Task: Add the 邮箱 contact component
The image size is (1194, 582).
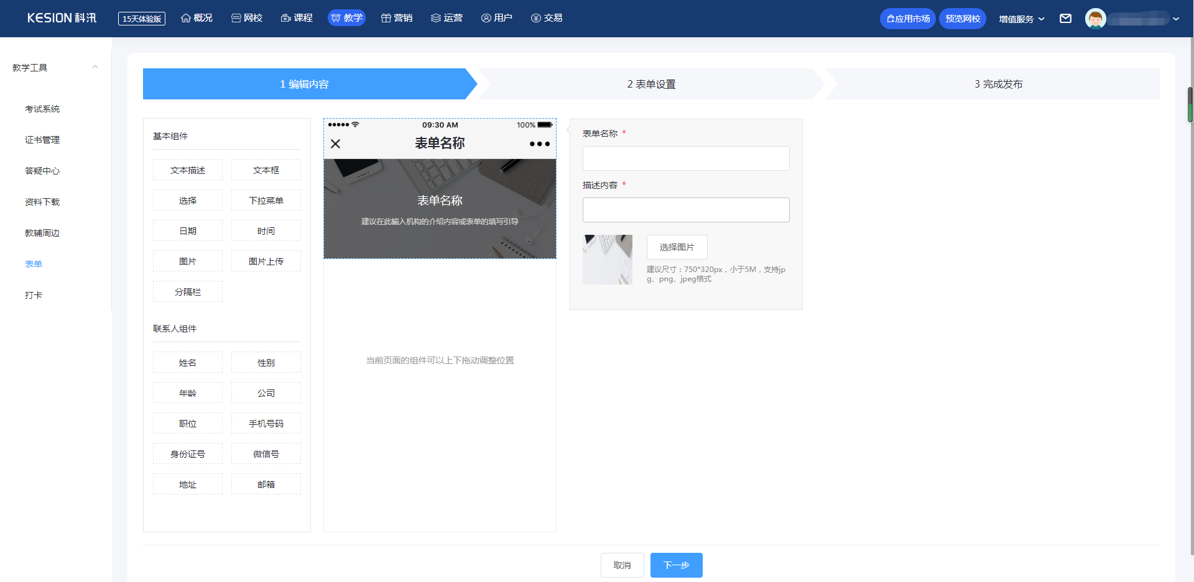Action: (x=266, y=484)
